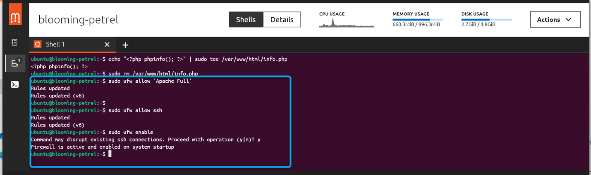Click the disk usage progress bar
The width and height of the screenshot is (591, 175).
pyautogui.click(x=486, y=19)
